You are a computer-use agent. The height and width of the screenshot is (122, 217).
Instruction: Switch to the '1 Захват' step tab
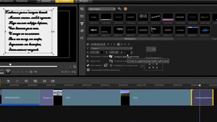[x=46, y=1]
